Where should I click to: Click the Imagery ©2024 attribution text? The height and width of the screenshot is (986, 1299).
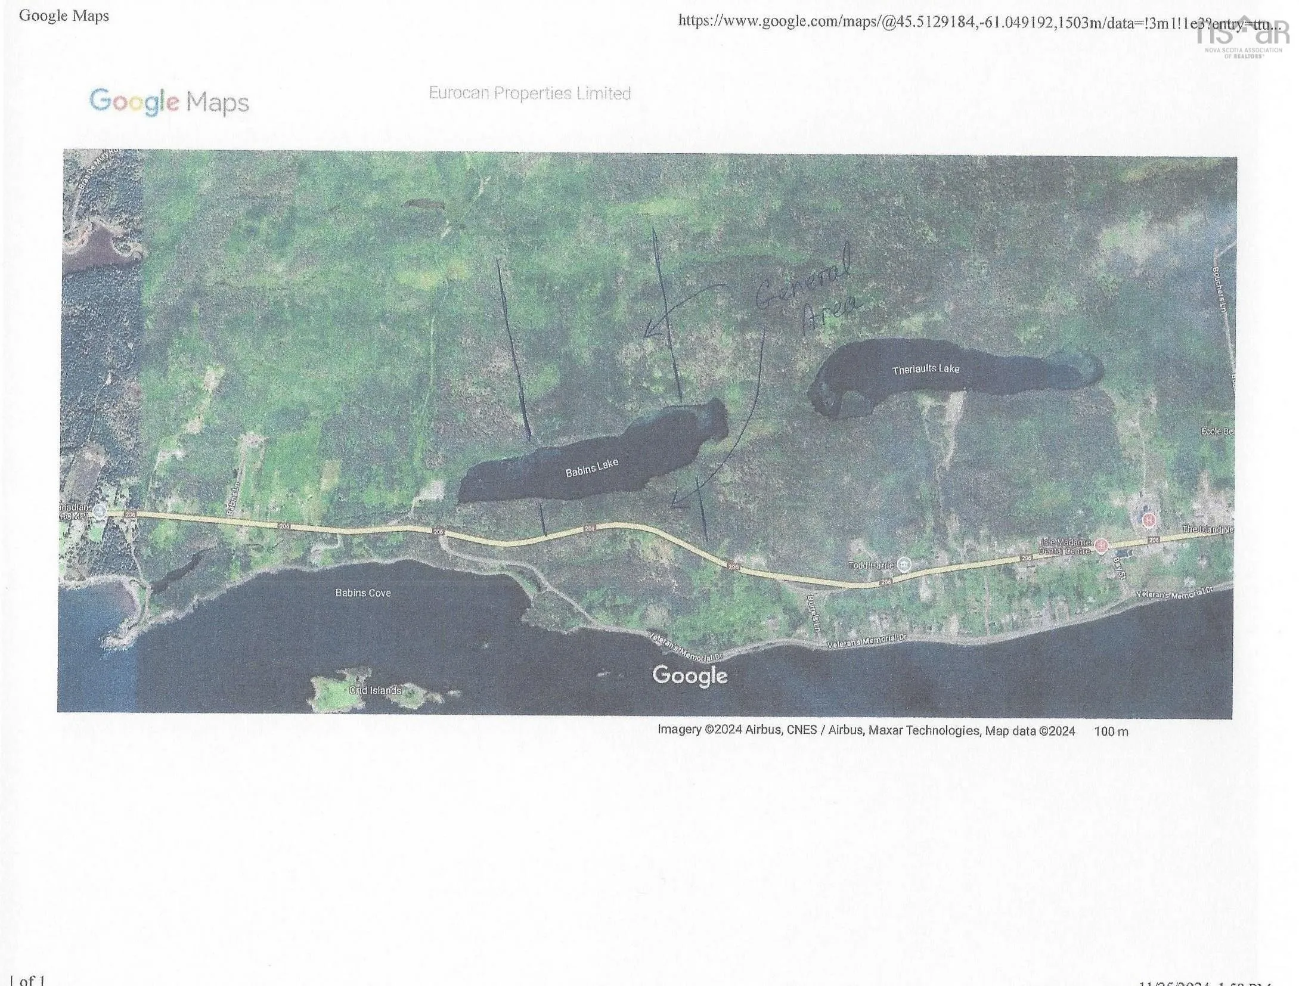(x=866, y=730)
